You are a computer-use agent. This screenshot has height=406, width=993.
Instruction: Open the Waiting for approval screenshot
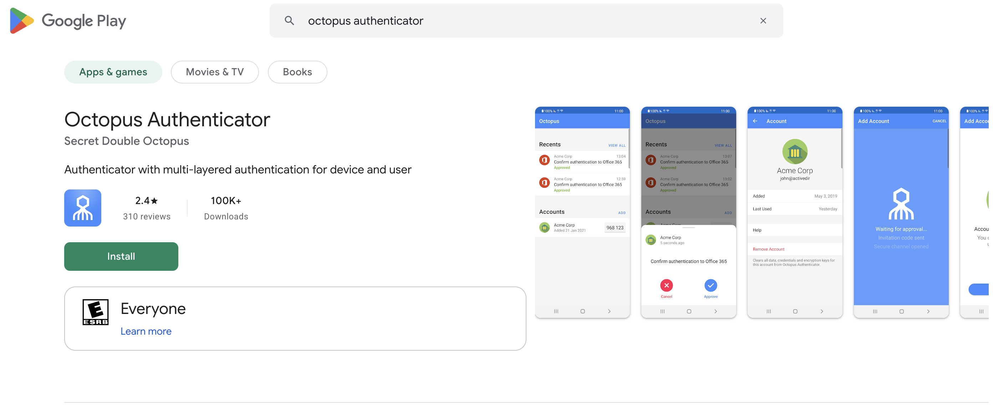pos(901,212)
